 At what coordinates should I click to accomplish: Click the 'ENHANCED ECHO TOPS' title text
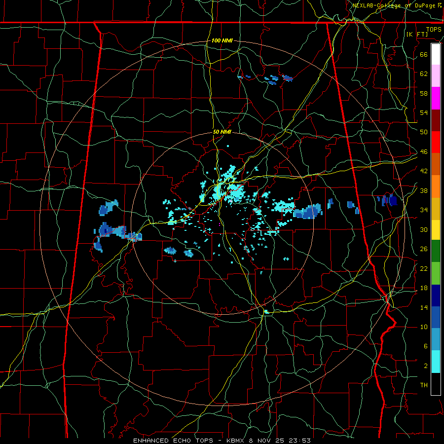point(173,441)
